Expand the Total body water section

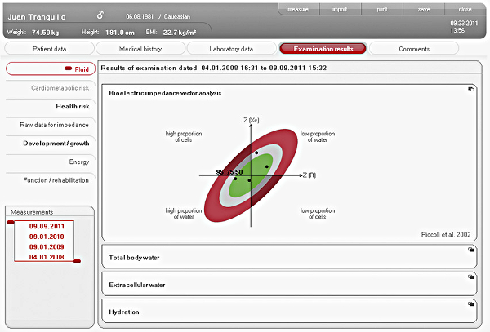289,257
